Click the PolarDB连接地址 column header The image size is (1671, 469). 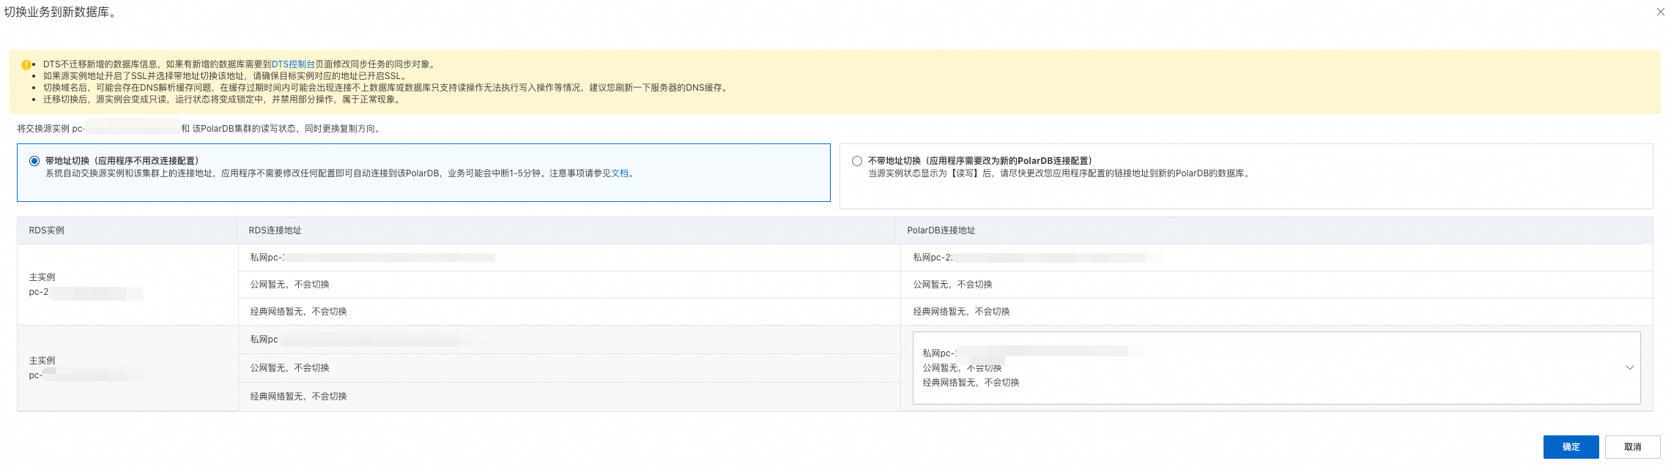[1274, 230]
